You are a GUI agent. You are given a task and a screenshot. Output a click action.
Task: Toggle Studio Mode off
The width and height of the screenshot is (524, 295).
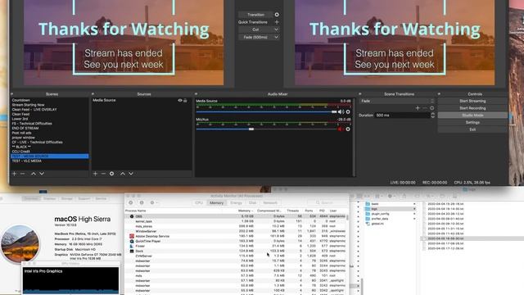(472, 116)
